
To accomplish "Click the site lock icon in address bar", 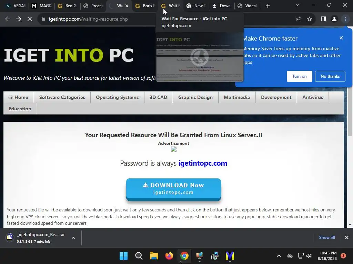I will point(43,19).
